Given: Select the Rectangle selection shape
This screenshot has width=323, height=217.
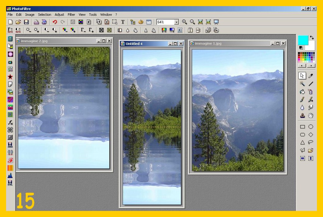Looking at the screenshot, I should [302, 127].
